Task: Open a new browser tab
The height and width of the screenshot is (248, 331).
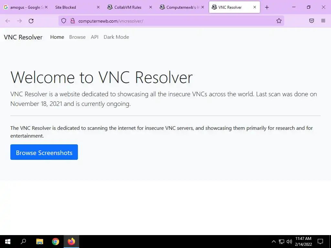Action: (x=267, y=7)
